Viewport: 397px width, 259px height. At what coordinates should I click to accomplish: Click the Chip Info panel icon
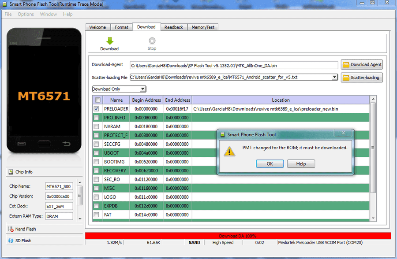[11, 172]
